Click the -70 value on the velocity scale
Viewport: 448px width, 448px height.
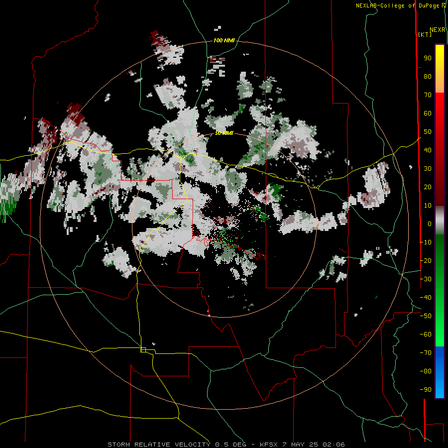pyautogui.click(x=426, y=353)
